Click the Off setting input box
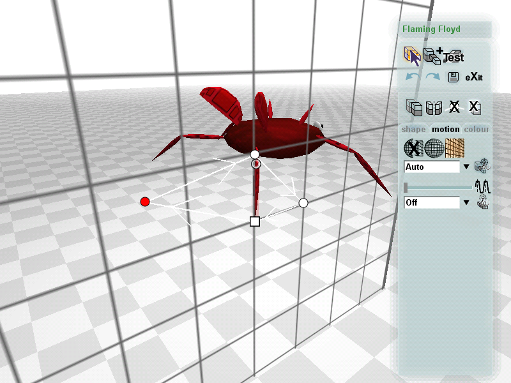Image resolution: width=511 pixels, height=383 pixels. click(432, 202)
